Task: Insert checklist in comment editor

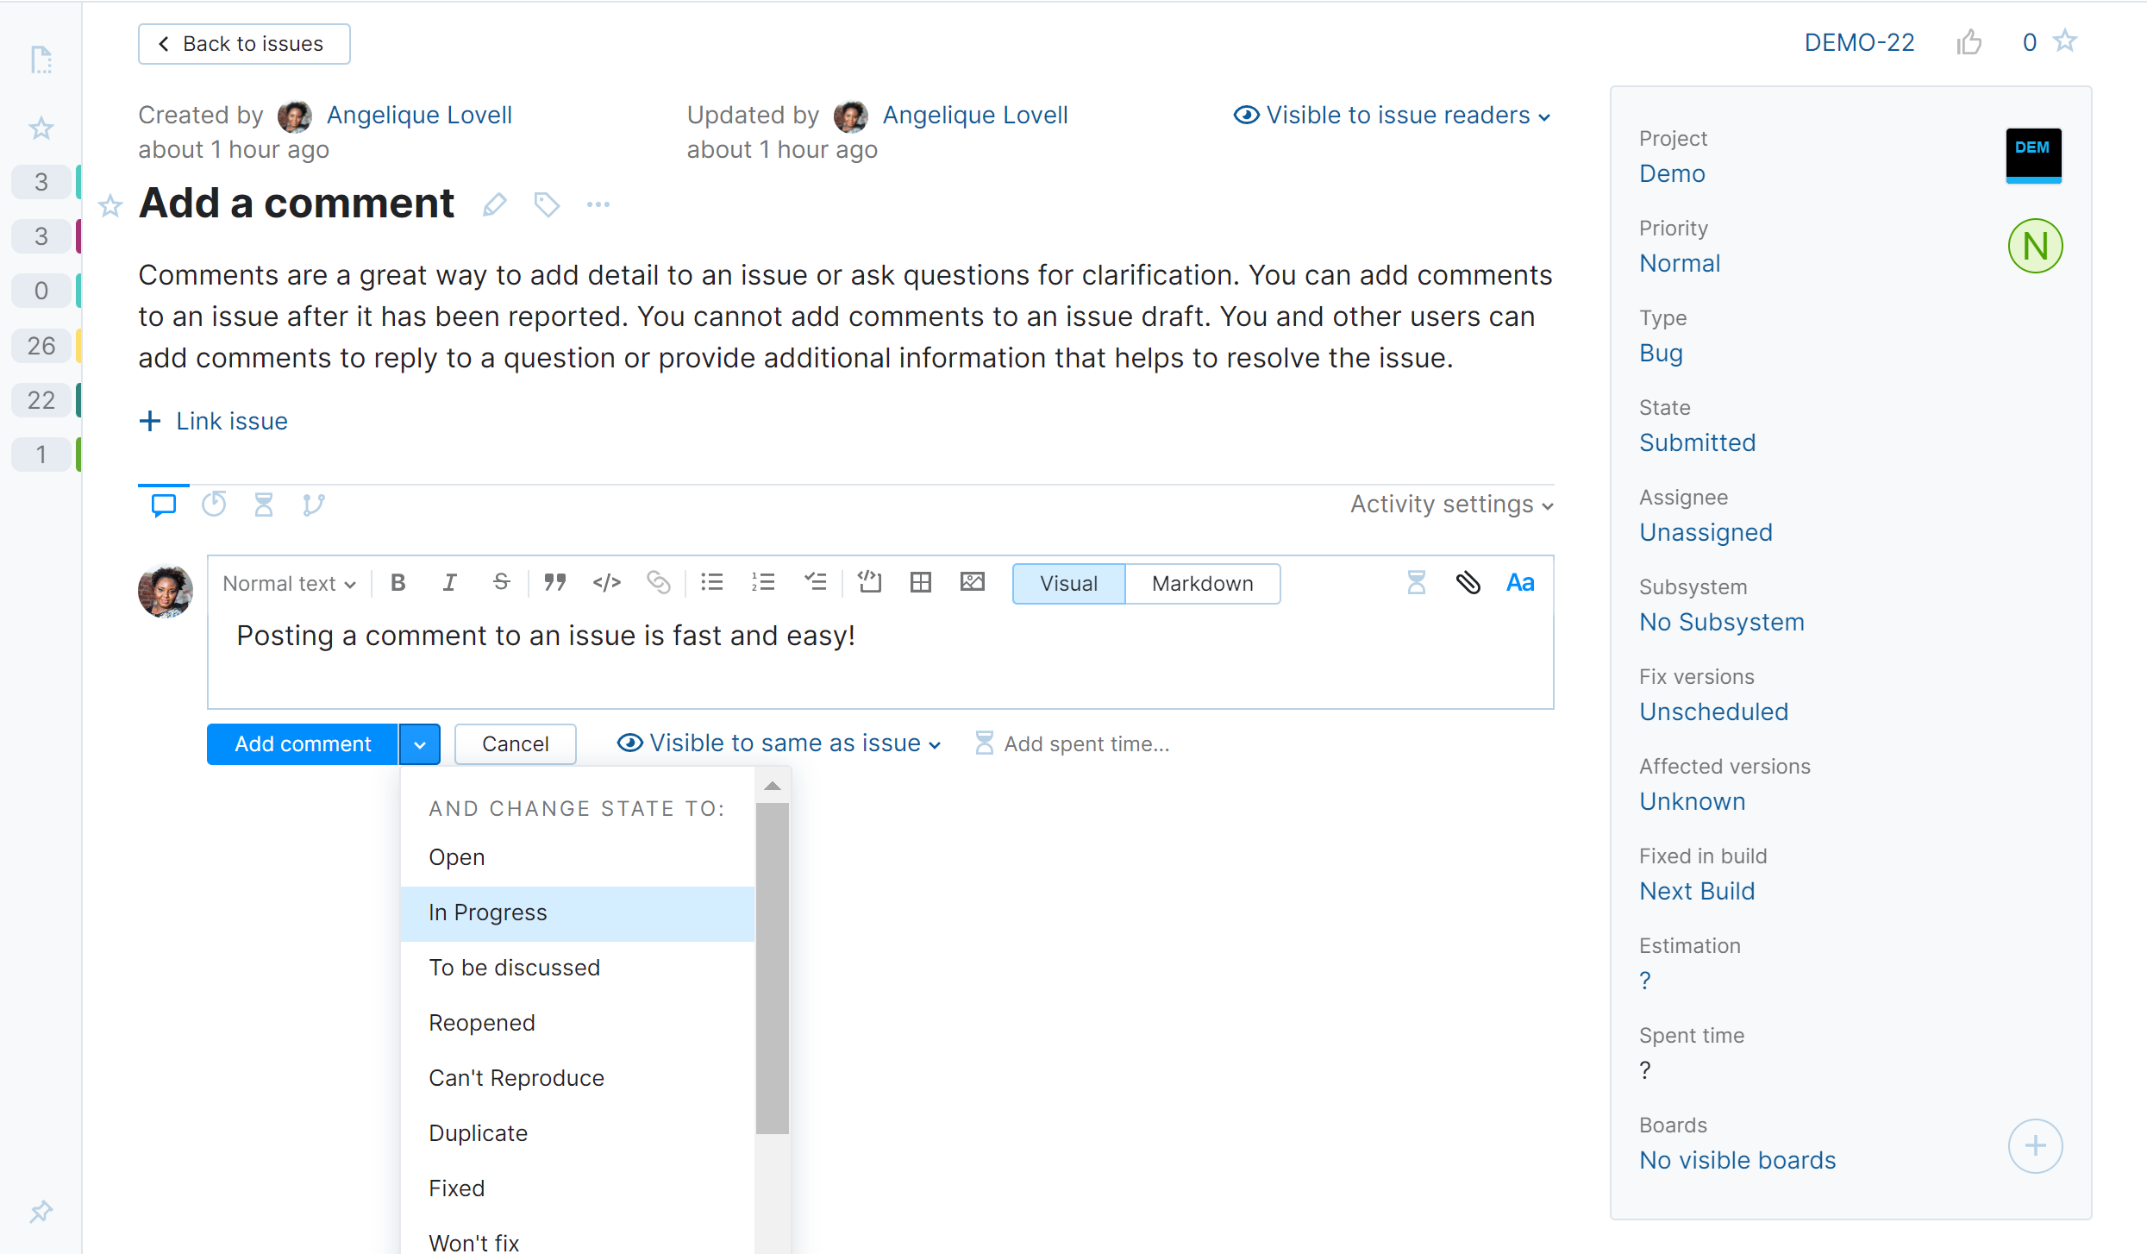Action: click(x=815, y=583)
